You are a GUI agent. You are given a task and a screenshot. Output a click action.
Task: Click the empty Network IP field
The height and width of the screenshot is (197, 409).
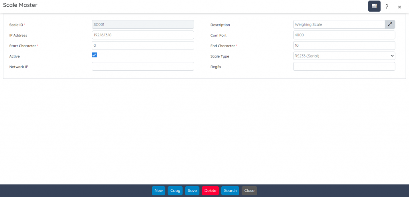(143, 66)
